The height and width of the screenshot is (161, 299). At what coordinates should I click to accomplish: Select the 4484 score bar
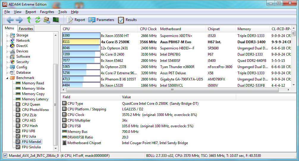tap(81, 85)
